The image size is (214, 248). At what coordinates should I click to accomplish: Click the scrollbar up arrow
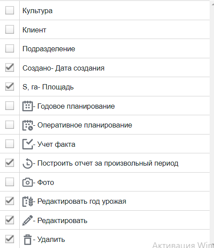(213, 4)
